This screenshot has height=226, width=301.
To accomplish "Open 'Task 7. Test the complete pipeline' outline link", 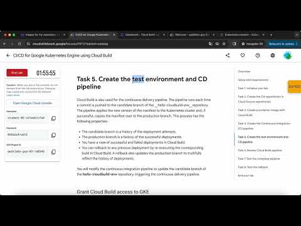I will tap(259, 159).
